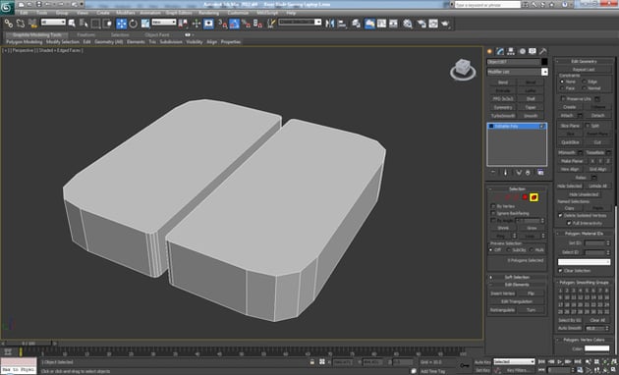
Task: Click the Use Pivot Point Center icon
Action: click(x=183, y=24)
